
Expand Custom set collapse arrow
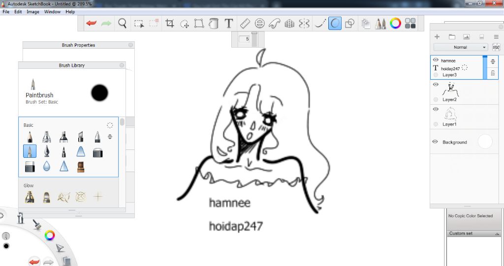tap(497, 234)
